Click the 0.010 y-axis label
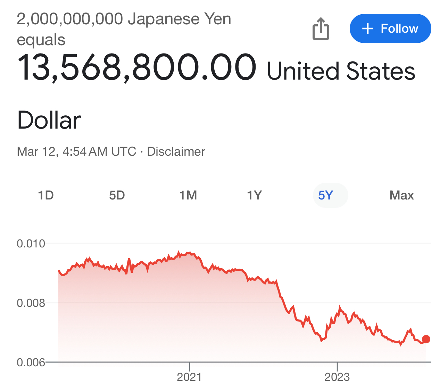The image size is (448, 392). [x=31, y=244]
